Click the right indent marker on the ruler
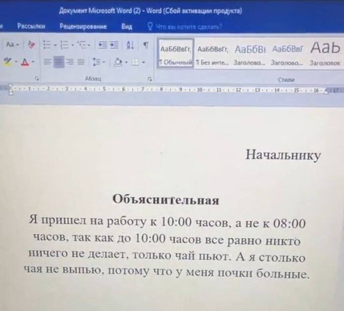The width and height of the screenshot is (344, 311). pyautogui.click(x=326, y=91)
